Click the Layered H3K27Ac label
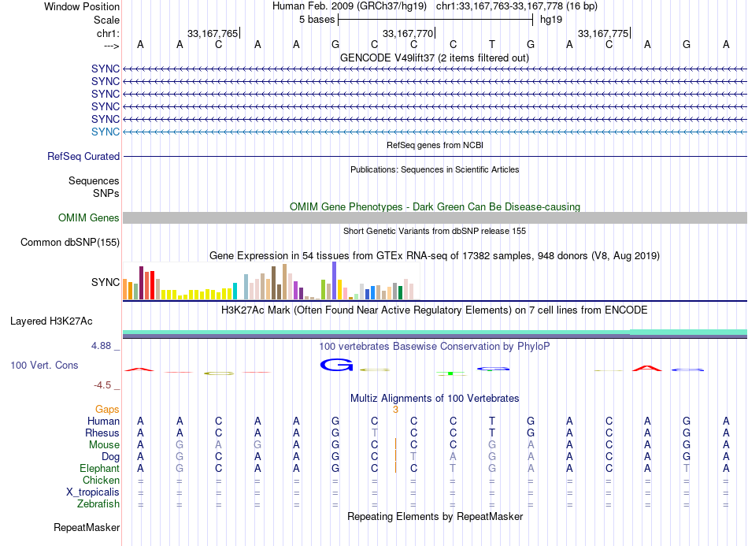Image resolution: width=748 pixels, height=546 pixels. 51,321
